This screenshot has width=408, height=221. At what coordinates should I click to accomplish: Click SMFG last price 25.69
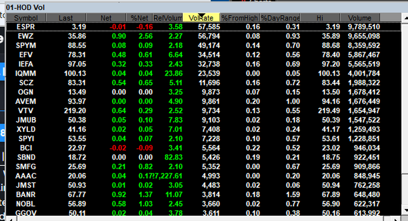(78, 166)
